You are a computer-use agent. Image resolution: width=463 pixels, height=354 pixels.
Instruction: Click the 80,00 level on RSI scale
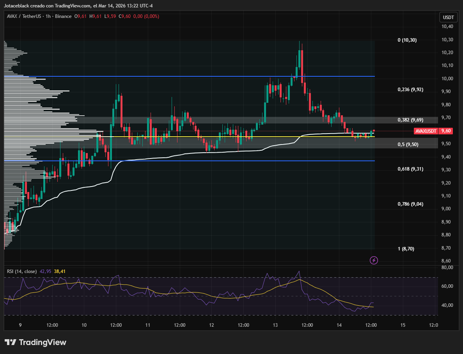pos(447,268)
